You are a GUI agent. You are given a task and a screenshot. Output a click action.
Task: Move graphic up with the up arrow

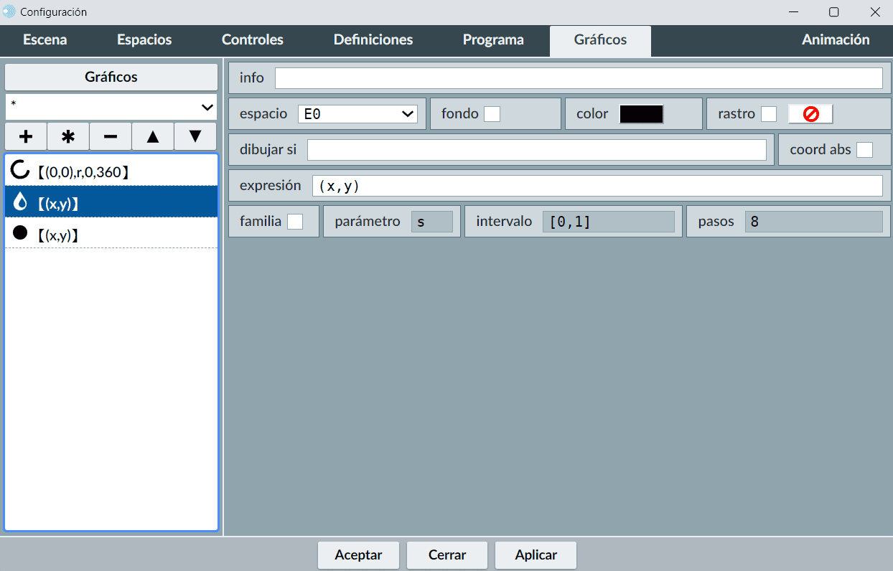point(153,136)
